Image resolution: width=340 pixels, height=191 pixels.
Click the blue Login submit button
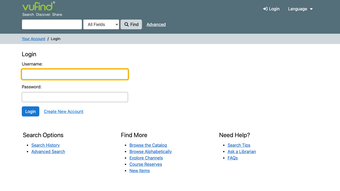click(x=31, y=111)
